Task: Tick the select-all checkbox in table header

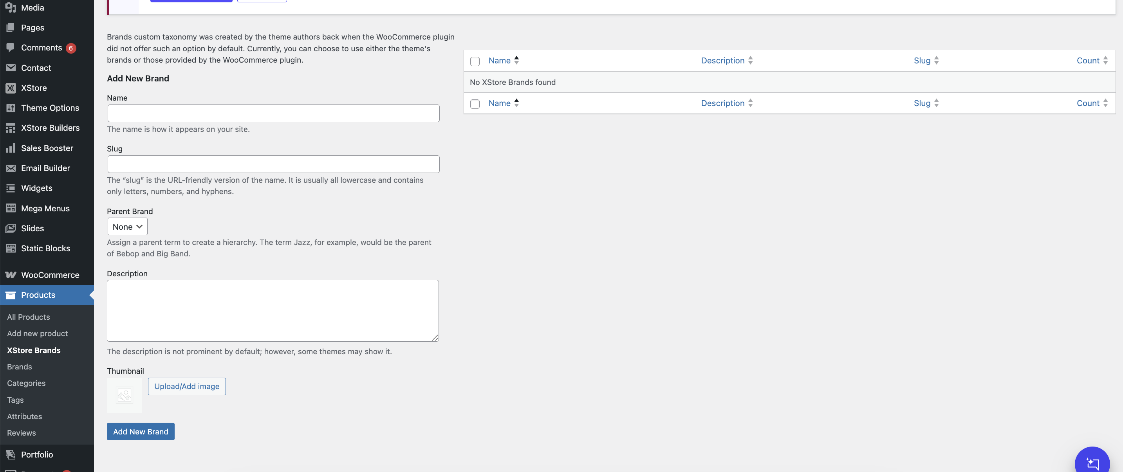Action: click(475, 61)
